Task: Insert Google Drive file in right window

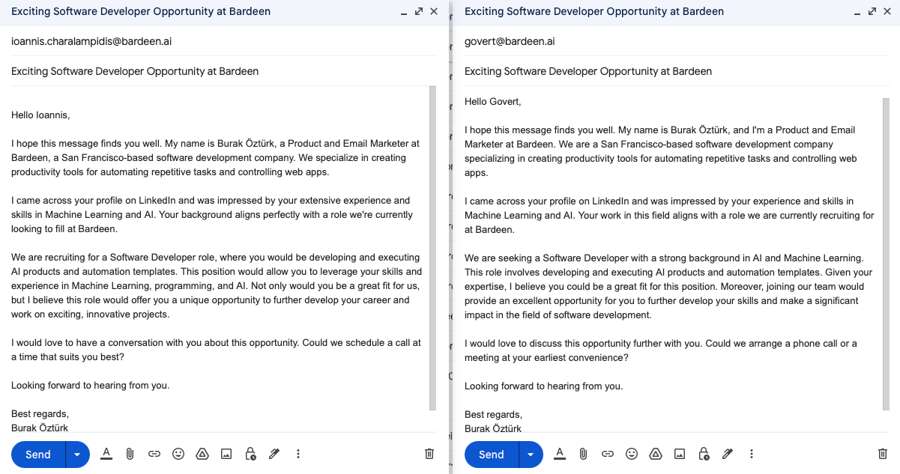Action: click(x=656, y=454)
